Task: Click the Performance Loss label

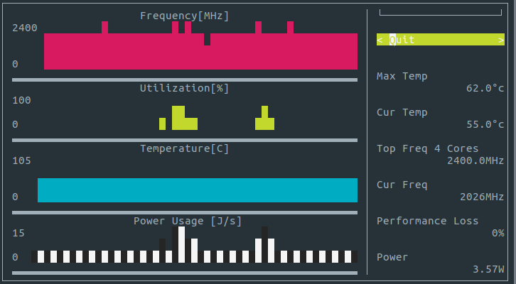Action: click(428, 221)
